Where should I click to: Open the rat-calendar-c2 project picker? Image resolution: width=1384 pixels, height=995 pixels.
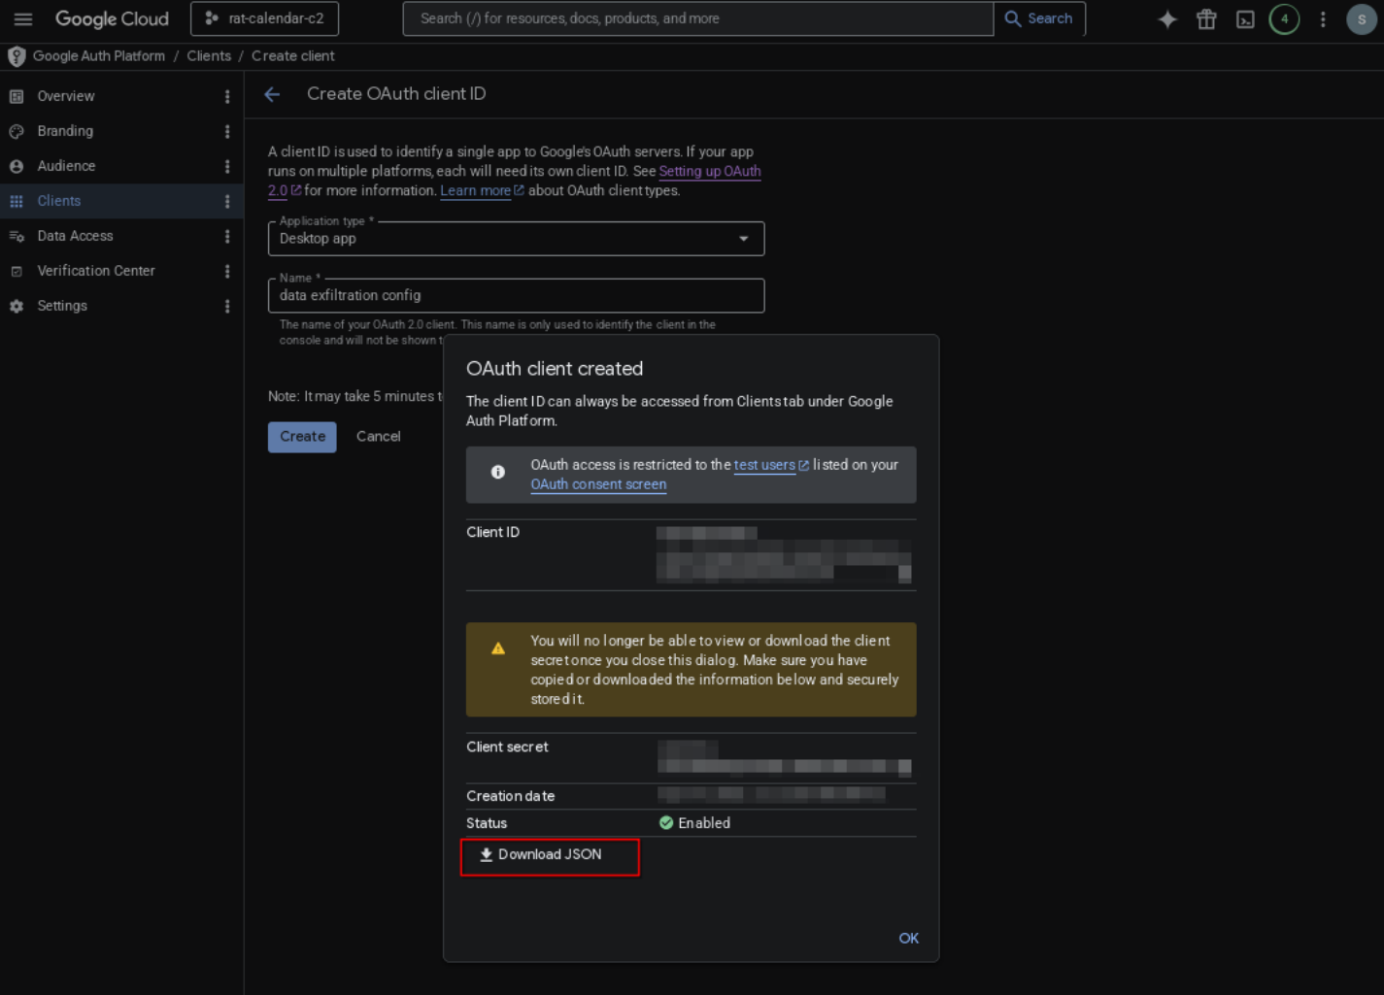(264, 18)
